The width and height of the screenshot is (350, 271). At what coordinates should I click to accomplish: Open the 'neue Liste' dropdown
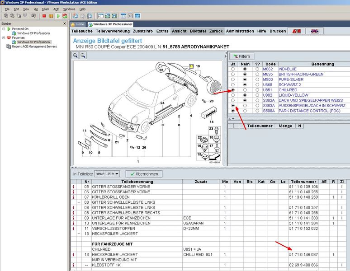(107, 174)
